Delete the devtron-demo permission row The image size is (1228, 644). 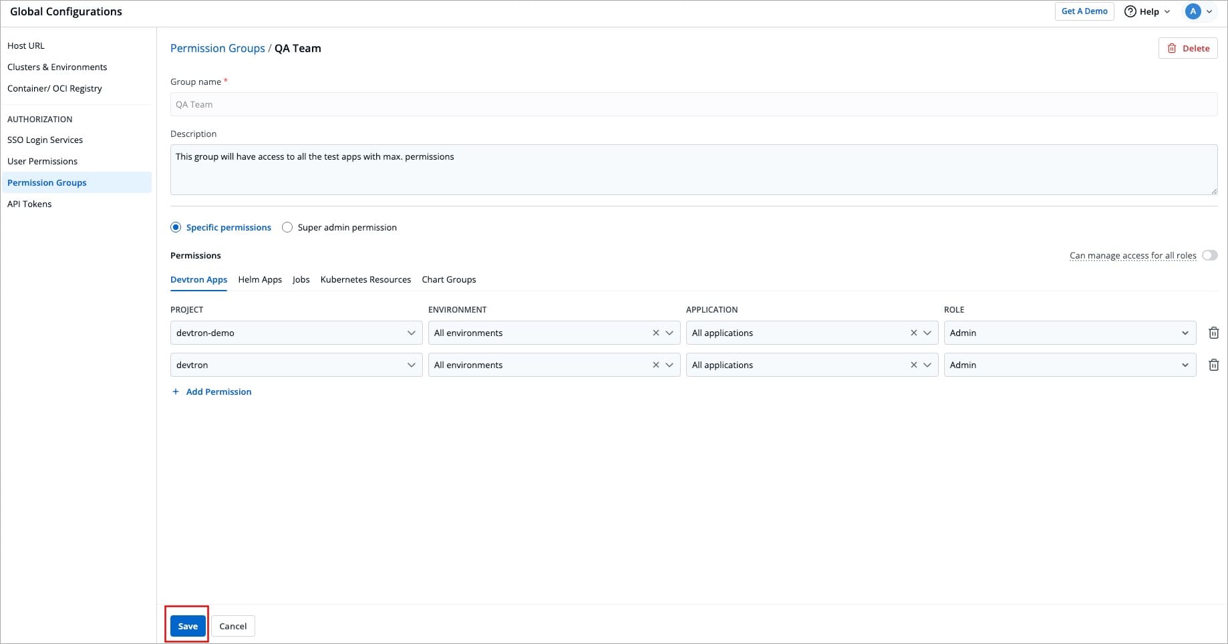(1213, 333)
